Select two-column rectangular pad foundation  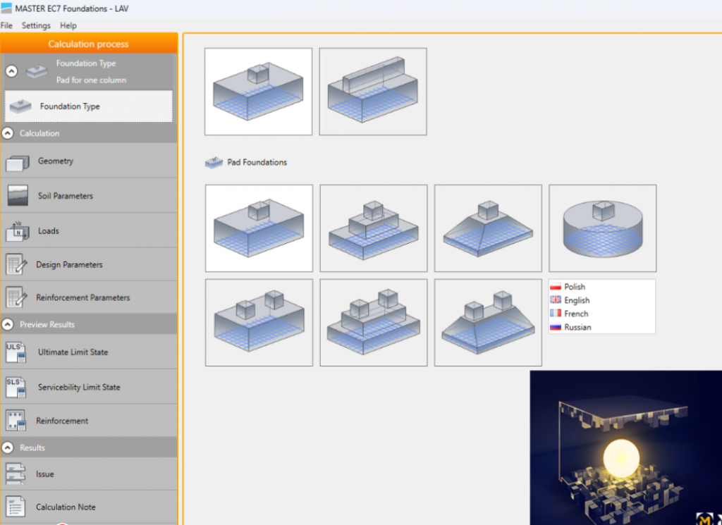pyautogui.click(x=259, y=322)
